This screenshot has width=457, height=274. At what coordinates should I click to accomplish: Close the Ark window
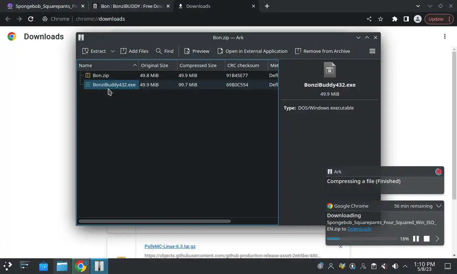(x=376, y=37)
